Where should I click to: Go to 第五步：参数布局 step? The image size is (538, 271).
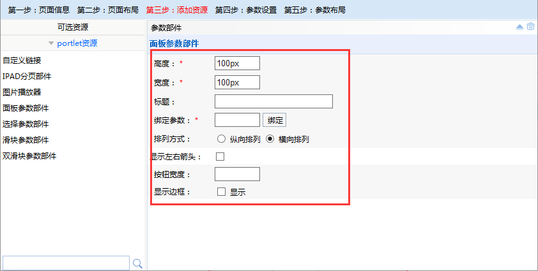point(315,10)
